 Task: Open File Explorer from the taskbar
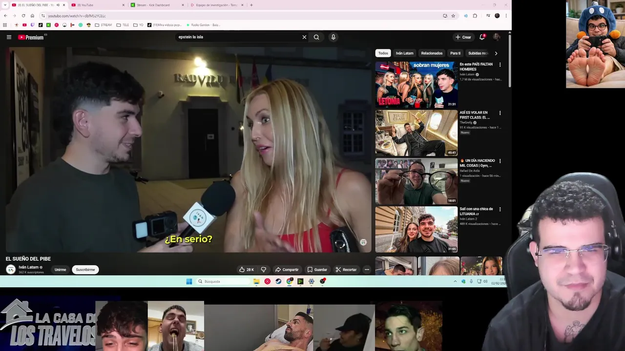tap(256, 281)
